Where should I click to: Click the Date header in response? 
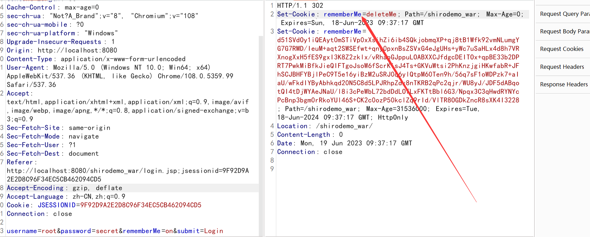point(285,143)
